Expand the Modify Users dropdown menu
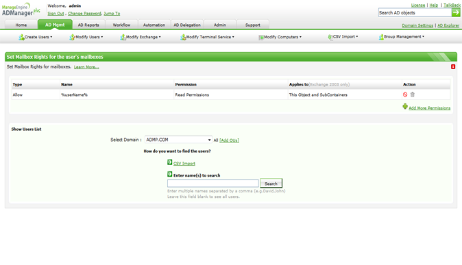462x265 pixels. pyautogui.click(x=102, y=37)
